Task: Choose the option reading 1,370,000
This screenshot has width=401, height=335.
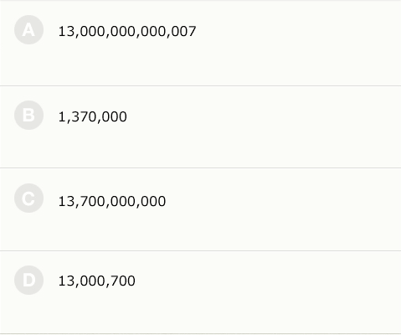Action: pos(200,127)
